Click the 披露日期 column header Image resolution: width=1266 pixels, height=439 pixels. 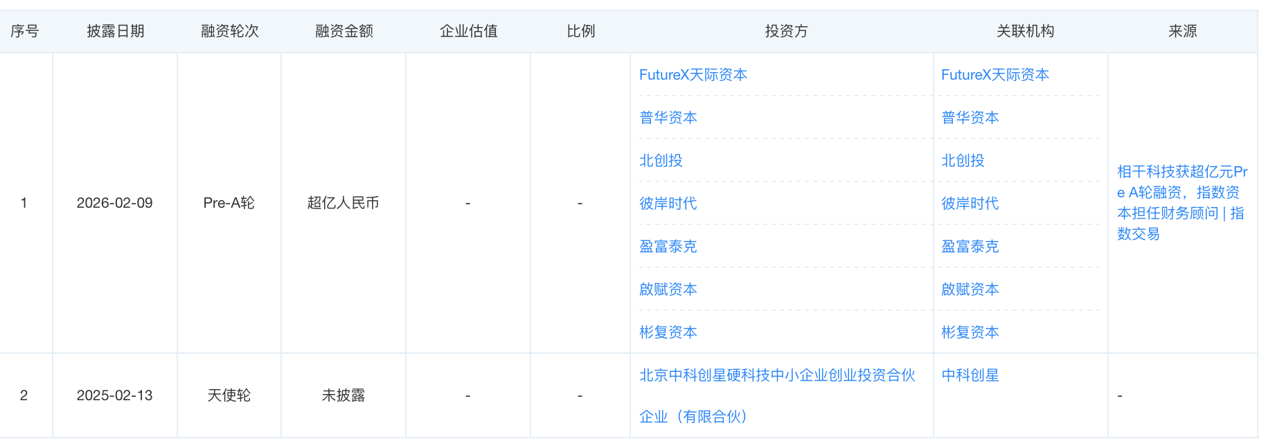pos(115,31)
